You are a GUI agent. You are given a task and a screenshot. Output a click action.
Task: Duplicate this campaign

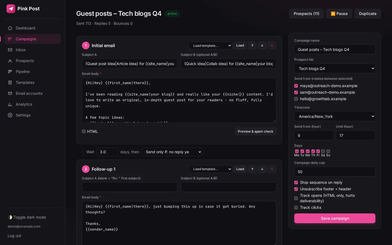tap(368, 14)
